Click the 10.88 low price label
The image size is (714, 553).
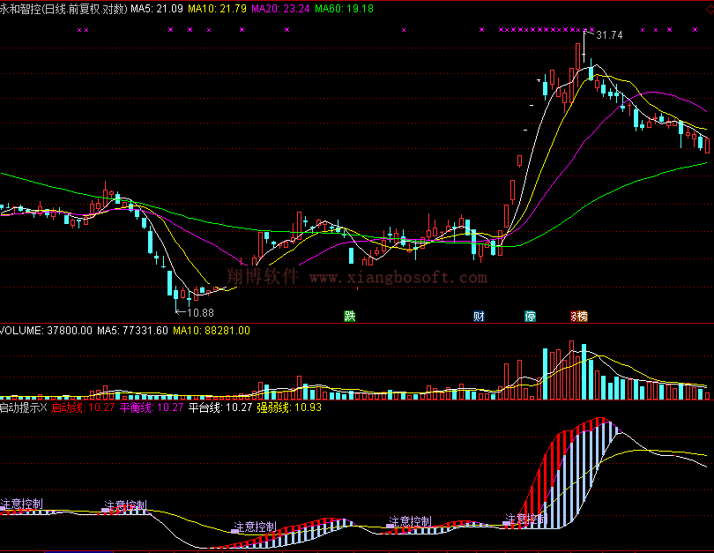pyautogui.click(x=200, y=312)
